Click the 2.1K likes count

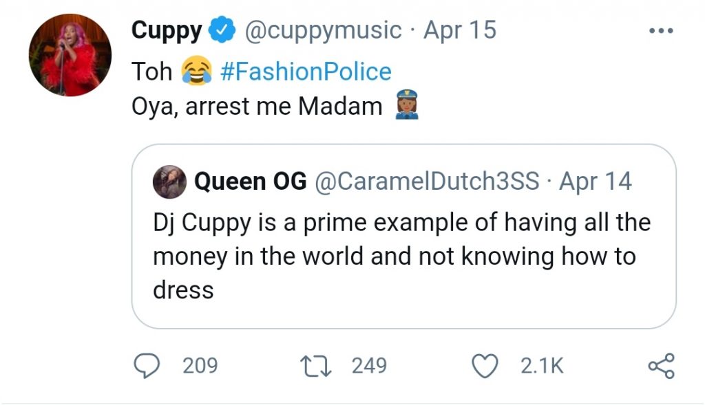pyautogui.click(x=542, y=366)
